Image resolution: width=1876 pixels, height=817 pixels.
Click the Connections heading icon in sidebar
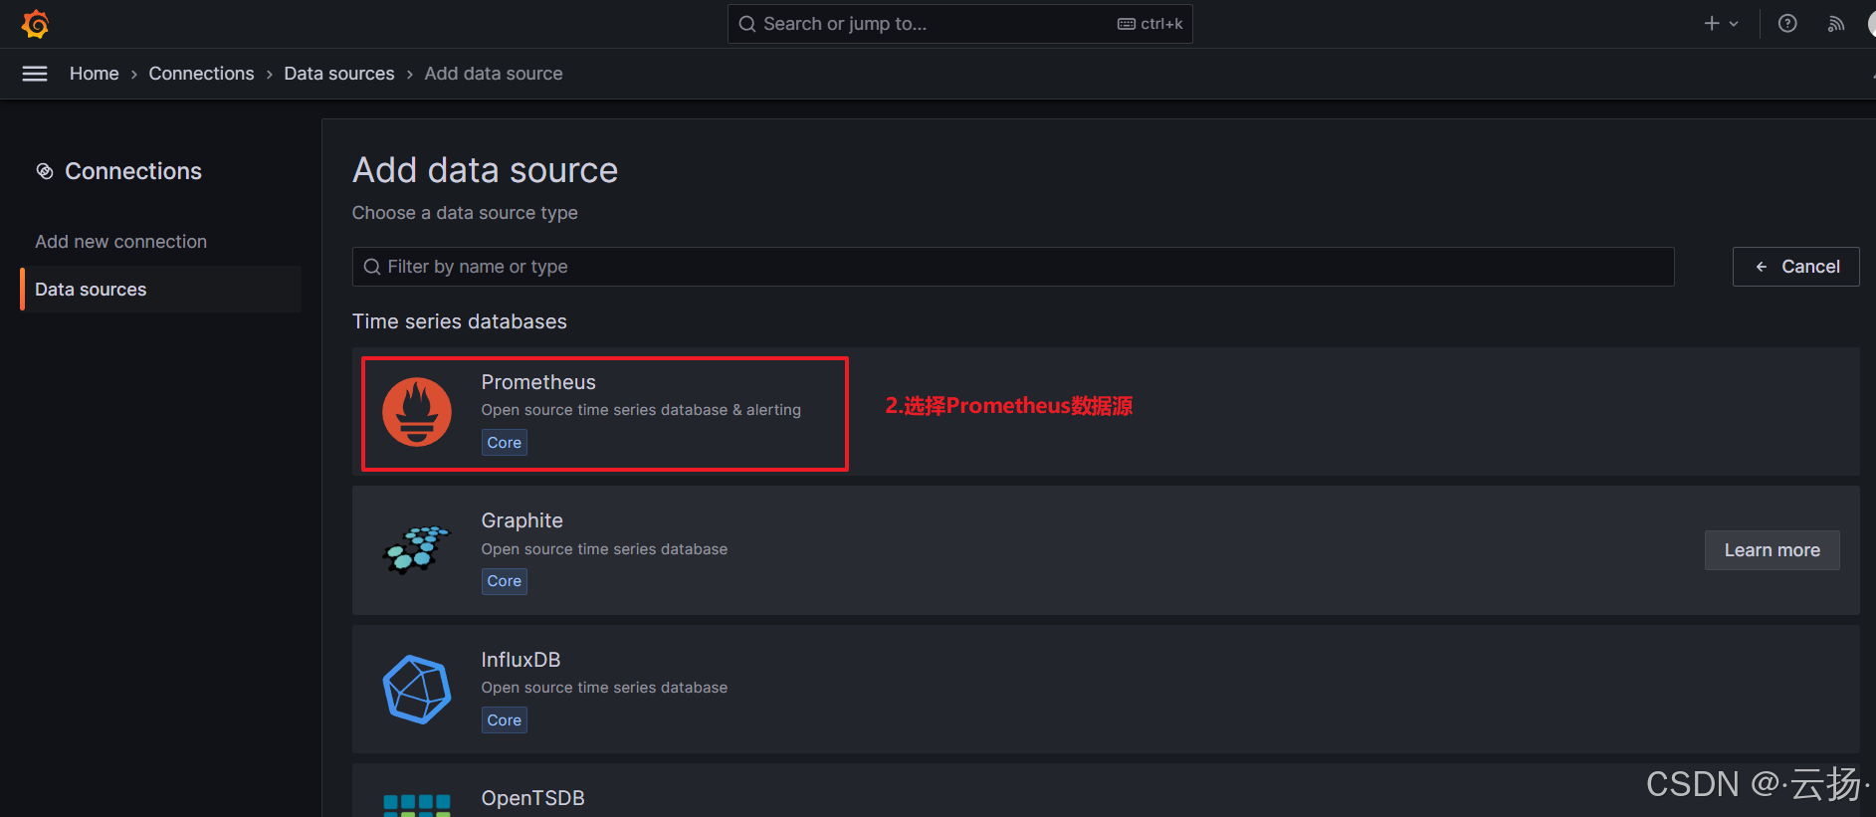tap(45, 171)
